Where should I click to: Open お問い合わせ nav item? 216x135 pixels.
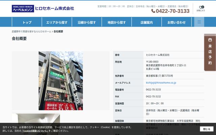pos(177,22)
